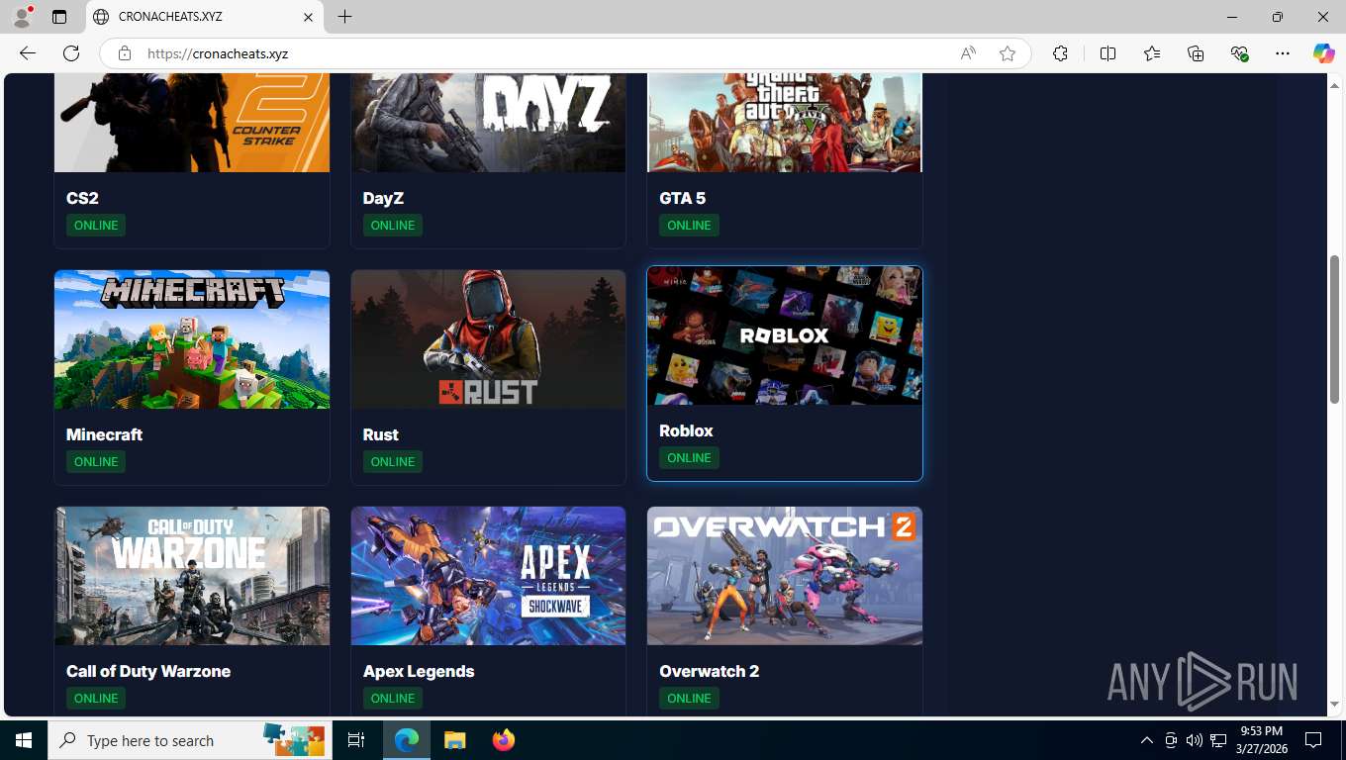Switch to Microsoft Edge taskbar icon
This screenshot has width=1346, height=760.
[407, 740]
